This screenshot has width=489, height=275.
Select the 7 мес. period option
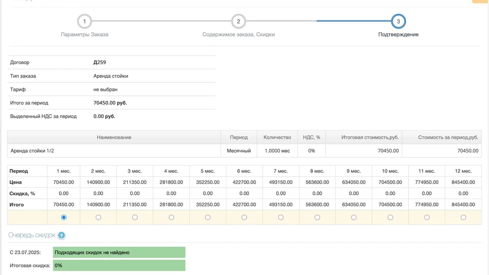pyautogui.click(x=281, y=217)
